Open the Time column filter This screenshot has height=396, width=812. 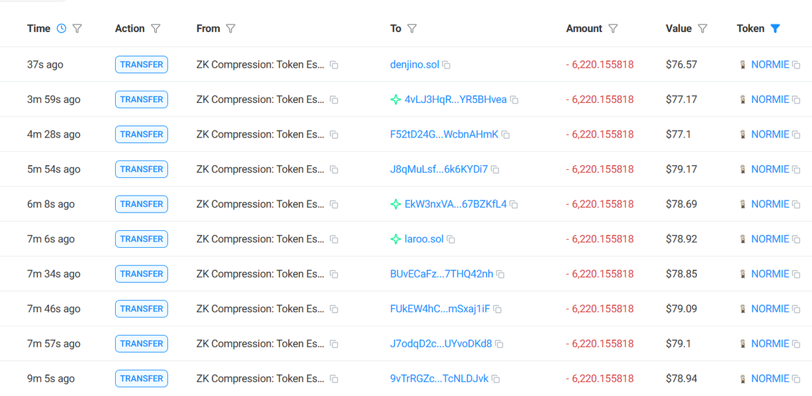[77, 28]
